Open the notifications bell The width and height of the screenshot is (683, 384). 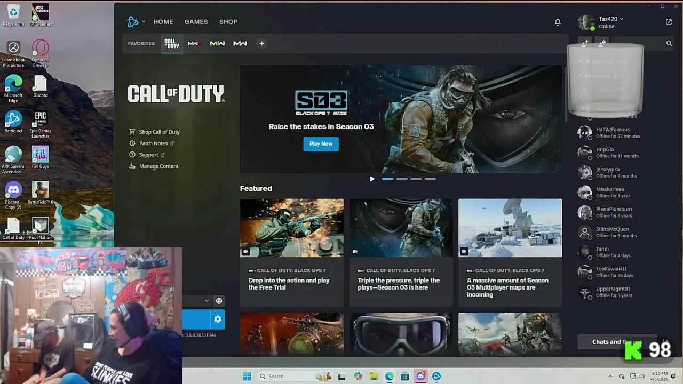(x=558, y=22)
